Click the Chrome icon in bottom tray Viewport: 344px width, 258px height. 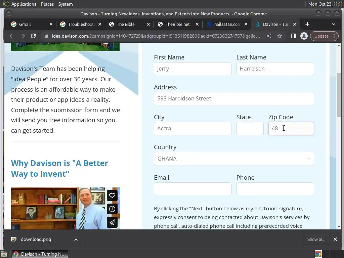[x=318, y=254]
